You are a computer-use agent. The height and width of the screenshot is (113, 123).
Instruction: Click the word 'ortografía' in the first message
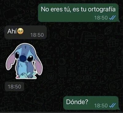[x=102, y=10]
